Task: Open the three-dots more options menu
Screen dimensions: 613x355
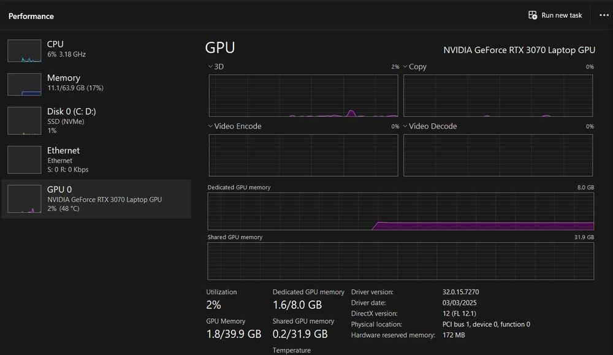Action: pos(604,15)
